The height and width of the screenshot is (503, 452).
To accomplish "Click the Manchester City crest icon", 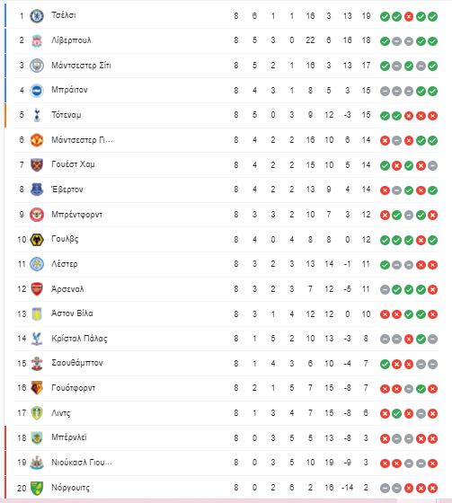I will 37,66.
